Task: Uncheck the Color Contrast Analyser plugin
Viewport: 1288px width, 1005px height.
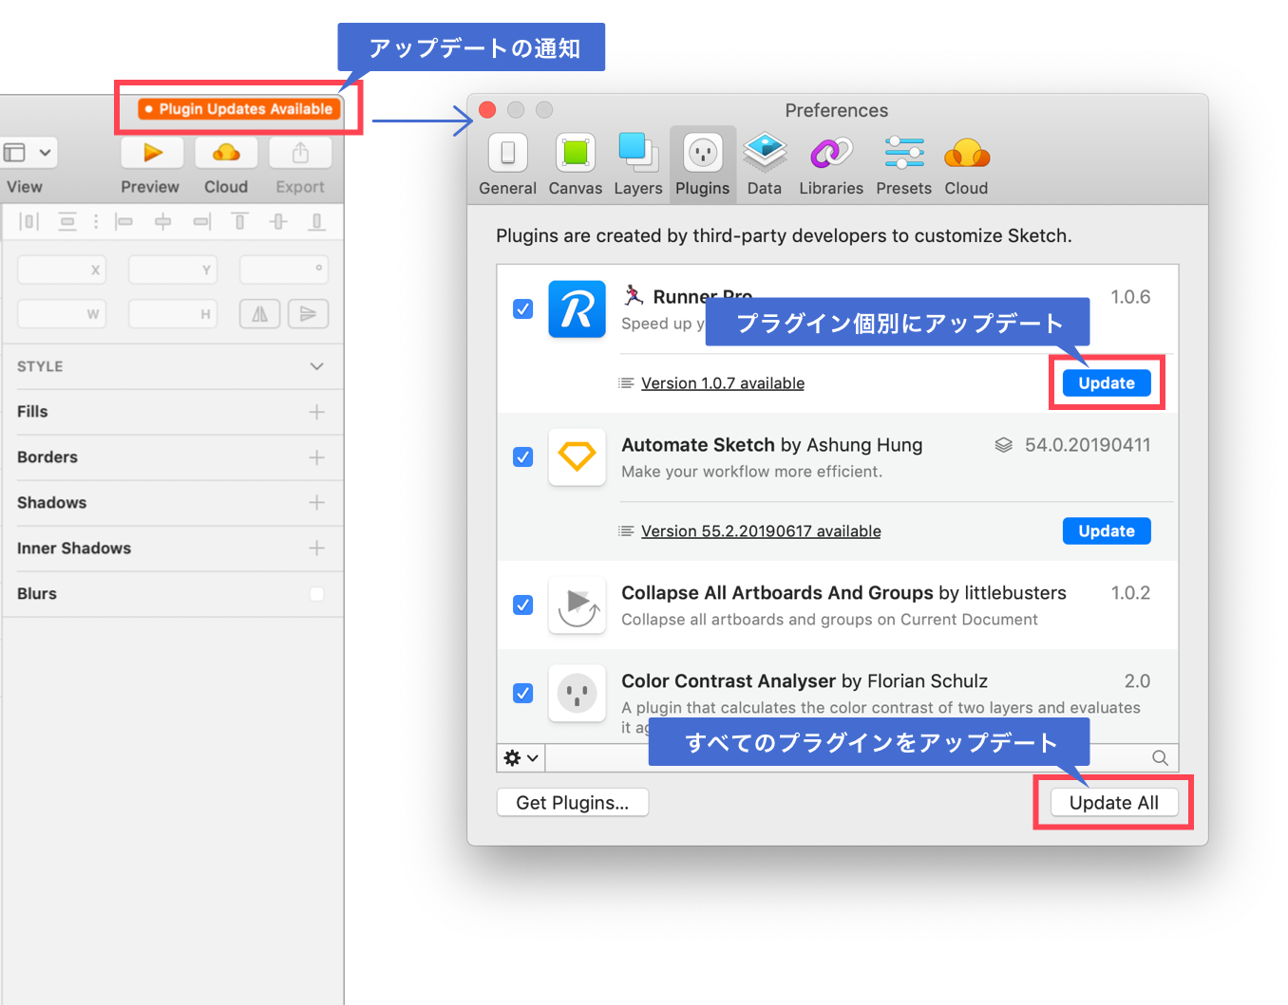Action: tap(523, 694)
